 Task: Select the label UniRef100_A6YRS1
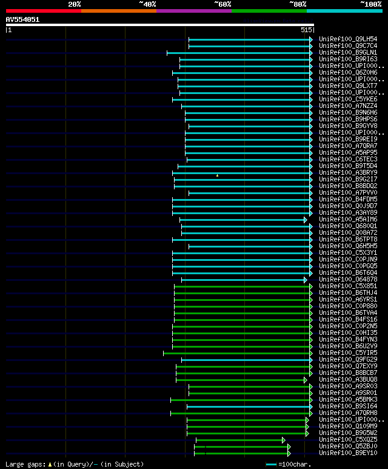click(348, 300)
